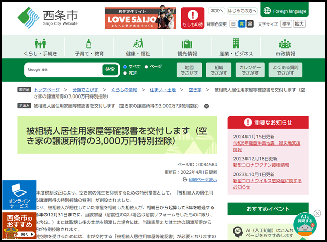Open 組織でさがす organization search
Image resolution: width=327 pixels, height=242 pixels.
click(219, 70)
